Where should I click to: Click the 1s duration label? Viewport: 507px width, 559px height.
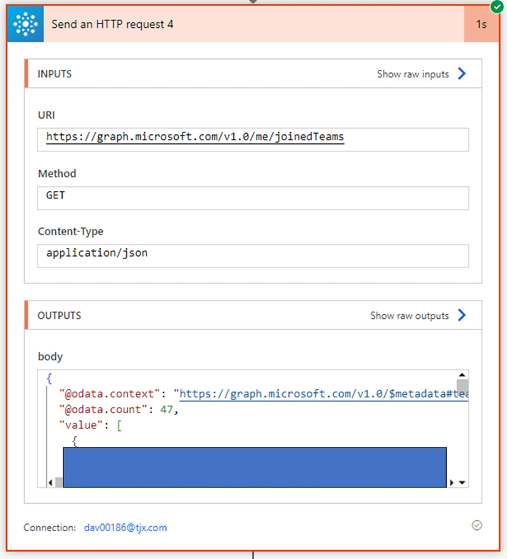[x=481, y=24]
